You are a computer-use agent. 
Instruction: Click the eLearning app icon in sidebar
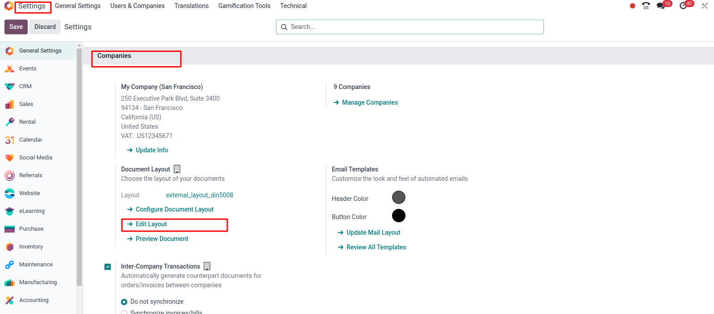point(9,211)
